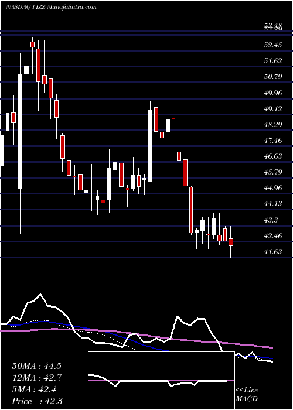Click the <<Live MACD label
293x410 pixels.
[x=247, y=395]
